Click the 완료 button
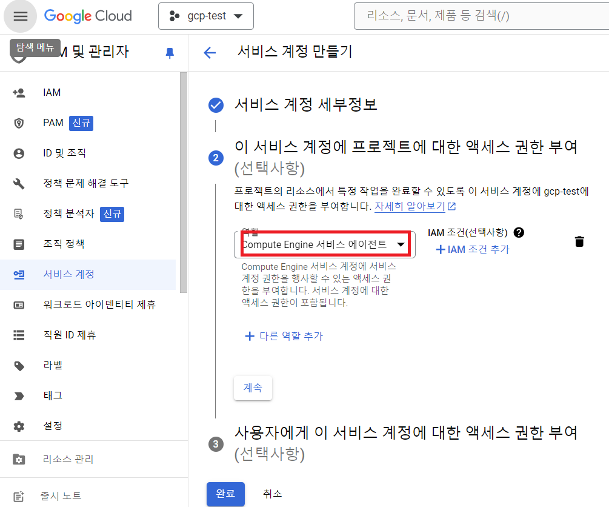 [225, 494]
